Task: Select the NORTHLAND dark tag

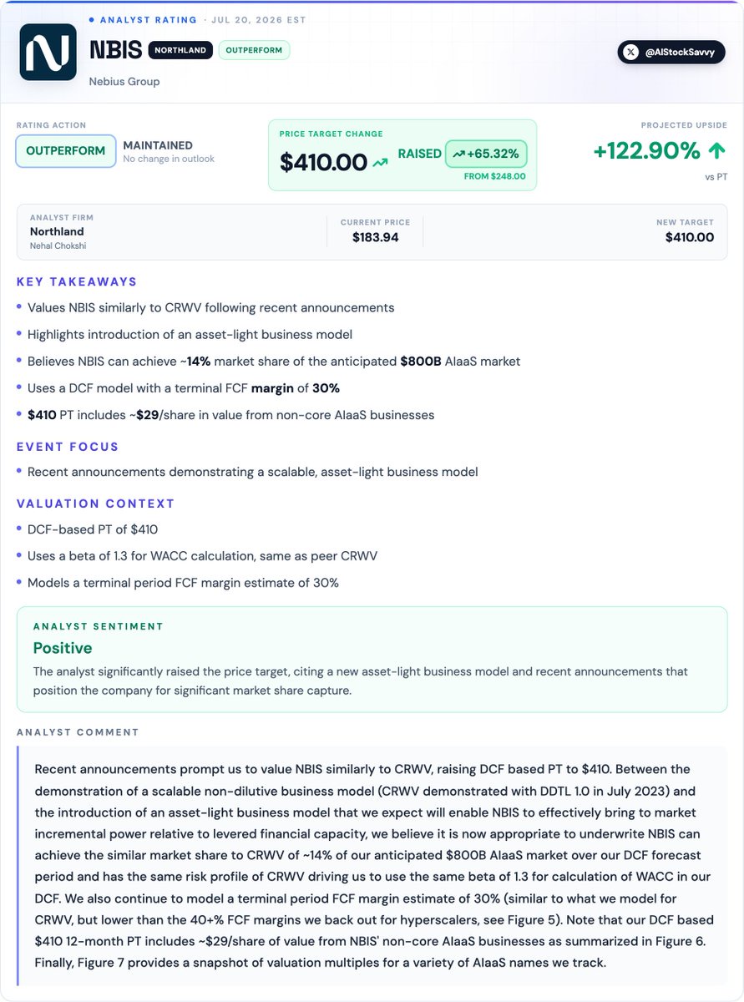Action: click(180, 50)
